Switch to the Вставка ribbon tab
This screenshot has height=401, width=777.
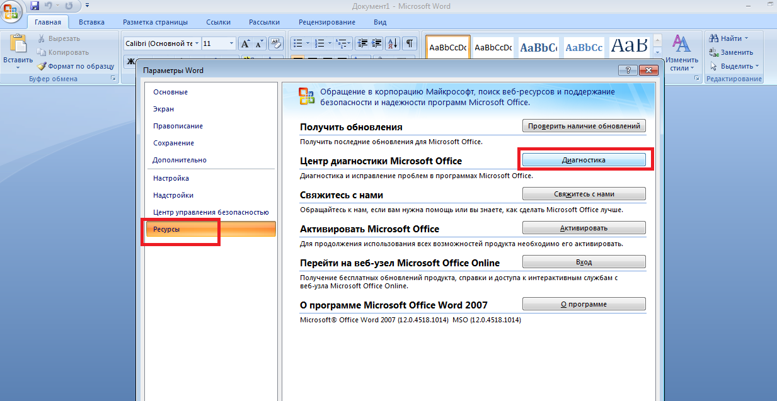[x=92, y=22]
